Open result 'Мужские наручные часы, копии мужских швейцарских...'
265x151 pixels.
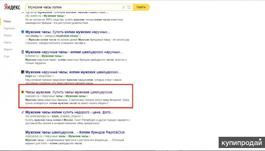tap(73, 72)
